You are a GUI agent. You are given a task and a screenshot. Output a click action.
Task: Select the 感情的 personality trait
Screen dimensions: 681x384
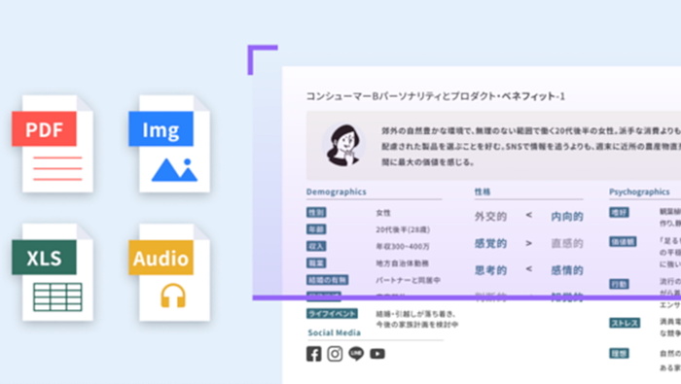pos(567,270)
